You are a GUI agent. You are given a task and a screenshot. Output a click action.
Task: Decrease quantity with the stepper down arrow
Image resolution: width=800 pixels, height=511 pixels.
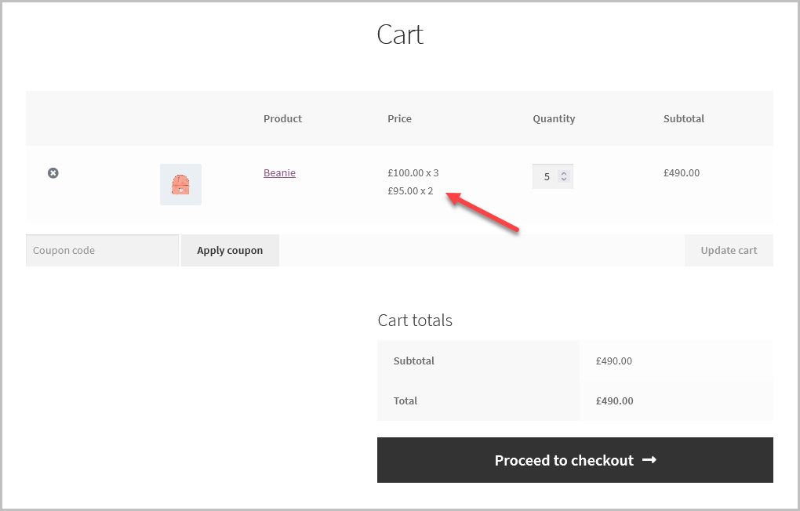tap(563, 179)
